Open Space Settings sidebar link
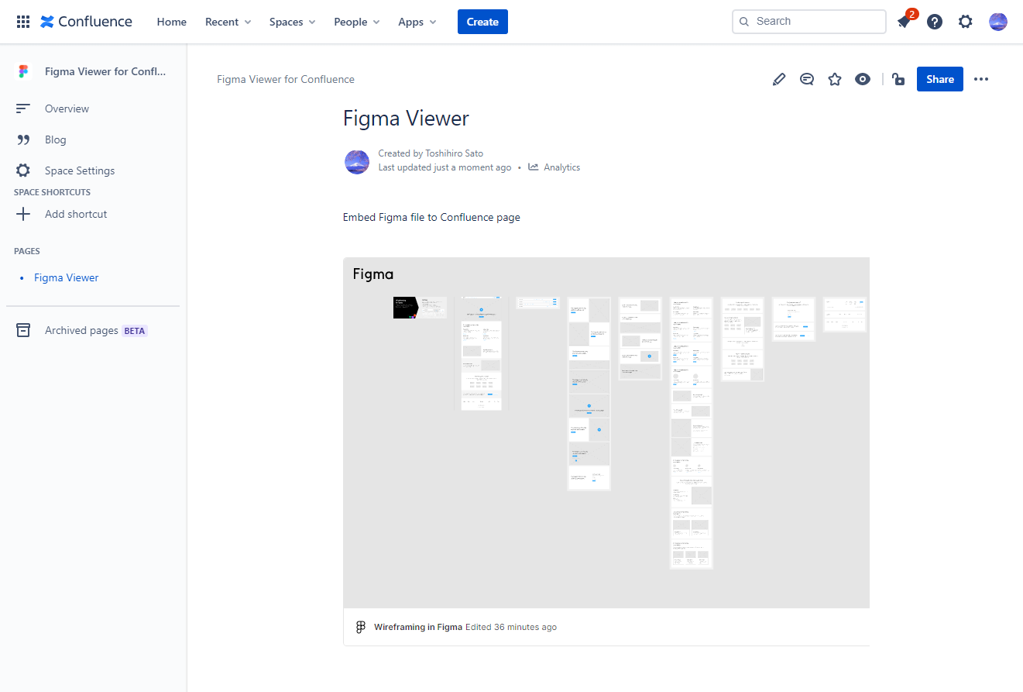Viewport: 1023px width, 692px height. click(80, 170)
